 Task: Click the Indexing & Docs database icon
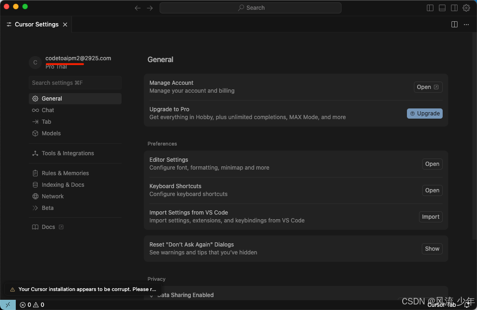coord(35,184)
